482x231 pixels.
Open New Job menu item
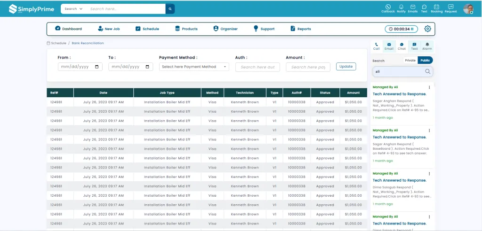click(109, 29)
